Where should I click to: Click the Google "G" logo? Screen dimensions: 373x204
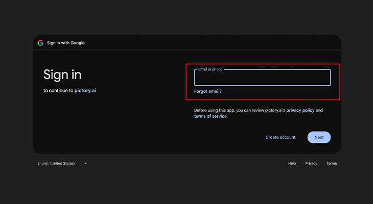click(x=40, y=43)
